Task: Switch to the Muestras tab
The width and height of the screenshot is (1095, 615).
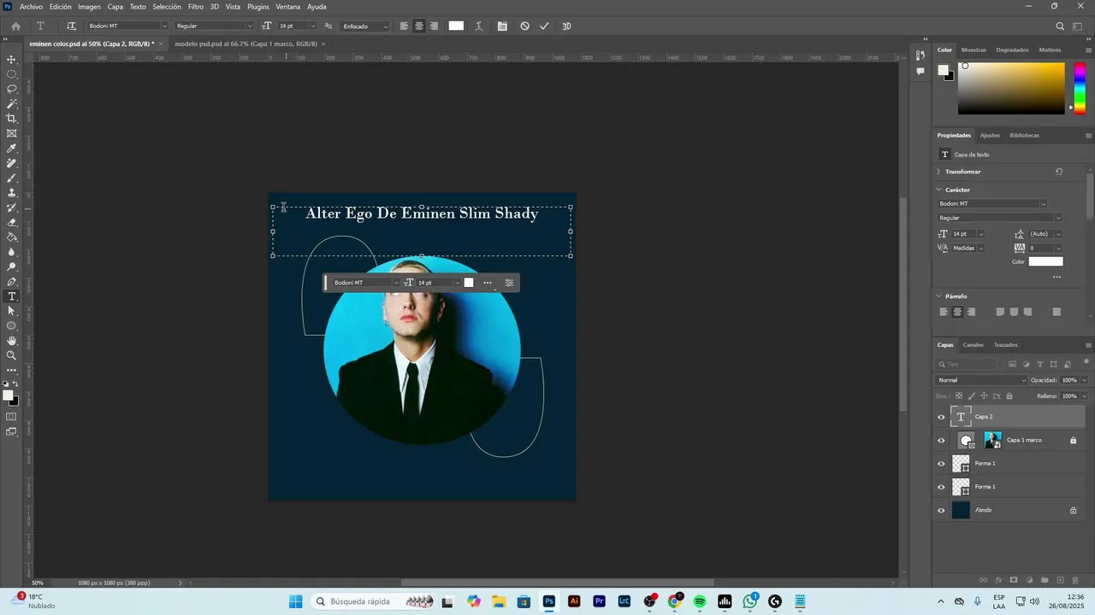Action: click(x=974, y=50)
